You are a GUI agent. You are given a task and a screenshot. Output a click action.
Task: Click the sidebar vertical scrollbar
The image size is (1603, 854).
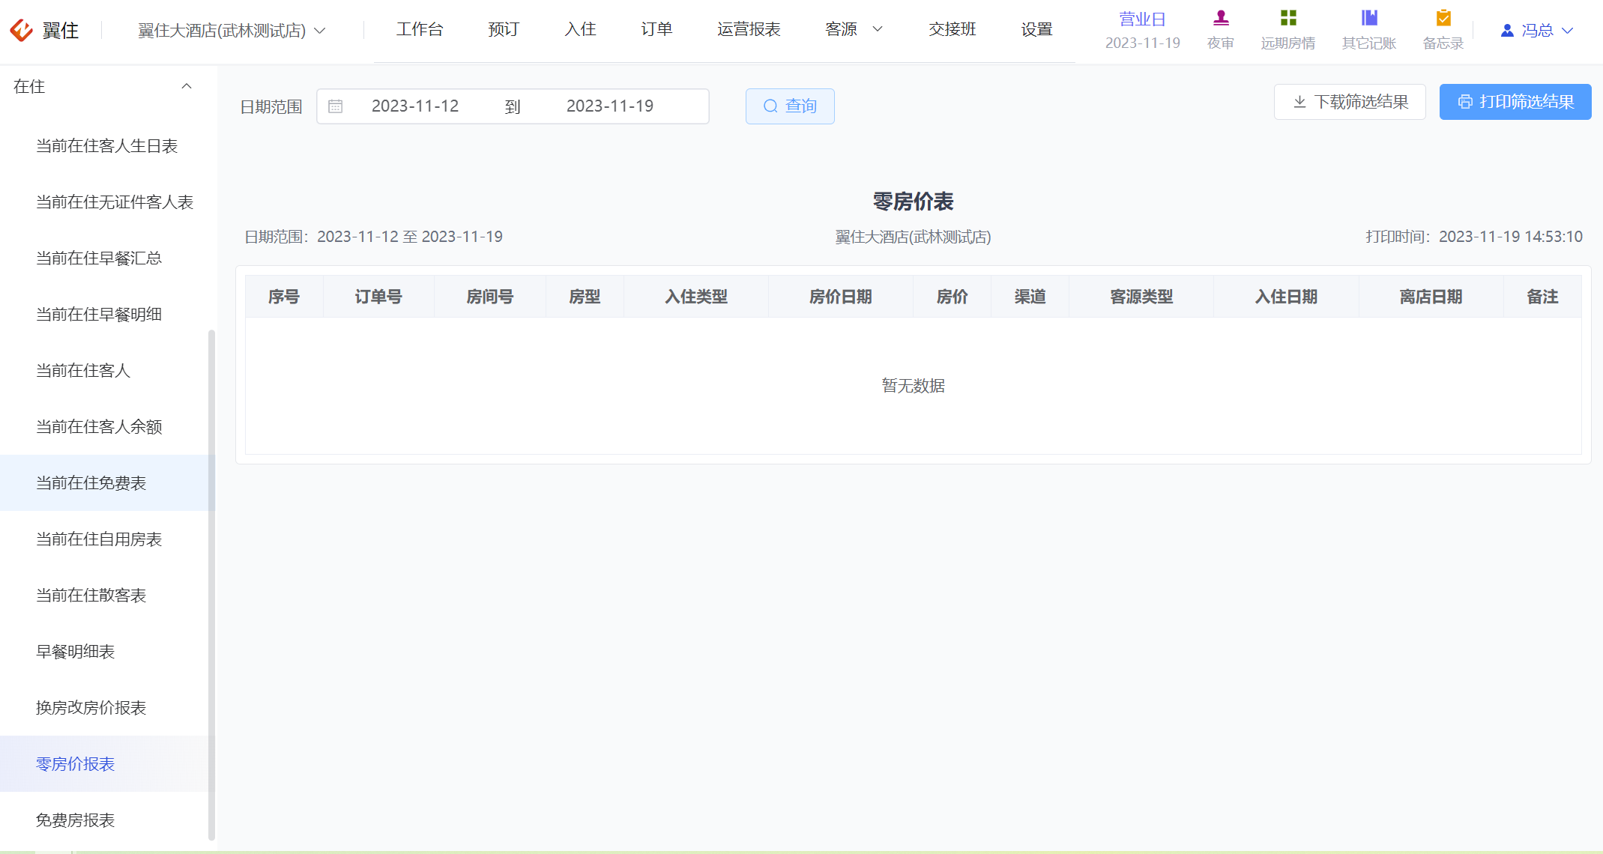coord(211,584)
